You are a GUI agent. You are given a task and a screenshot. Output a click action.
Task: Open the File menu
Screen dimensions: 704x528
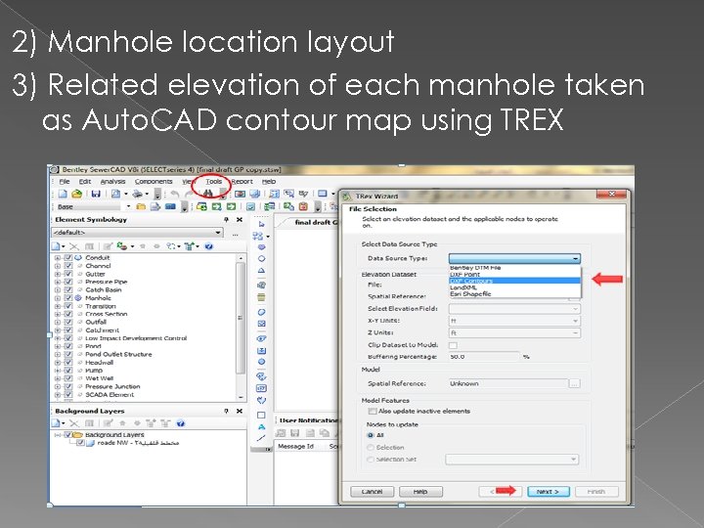click(x=65, y=182)
